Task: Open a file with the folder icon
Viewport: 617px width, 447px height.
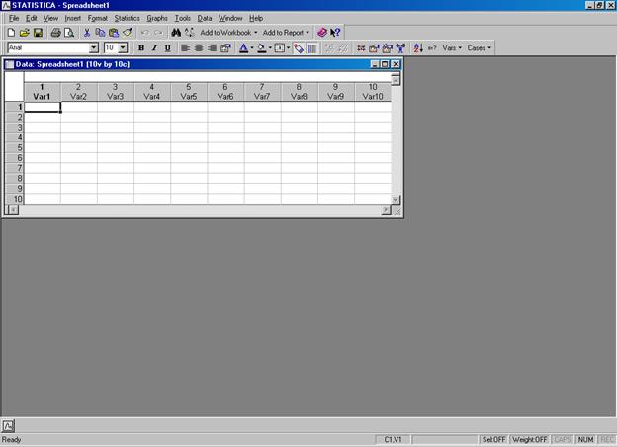Action: 25,33
